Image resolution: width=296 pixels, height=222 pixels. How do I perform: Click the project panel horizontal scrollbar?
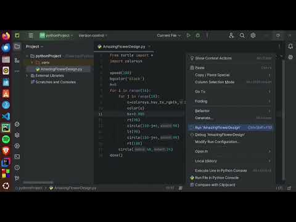click(x=38, y=183)
